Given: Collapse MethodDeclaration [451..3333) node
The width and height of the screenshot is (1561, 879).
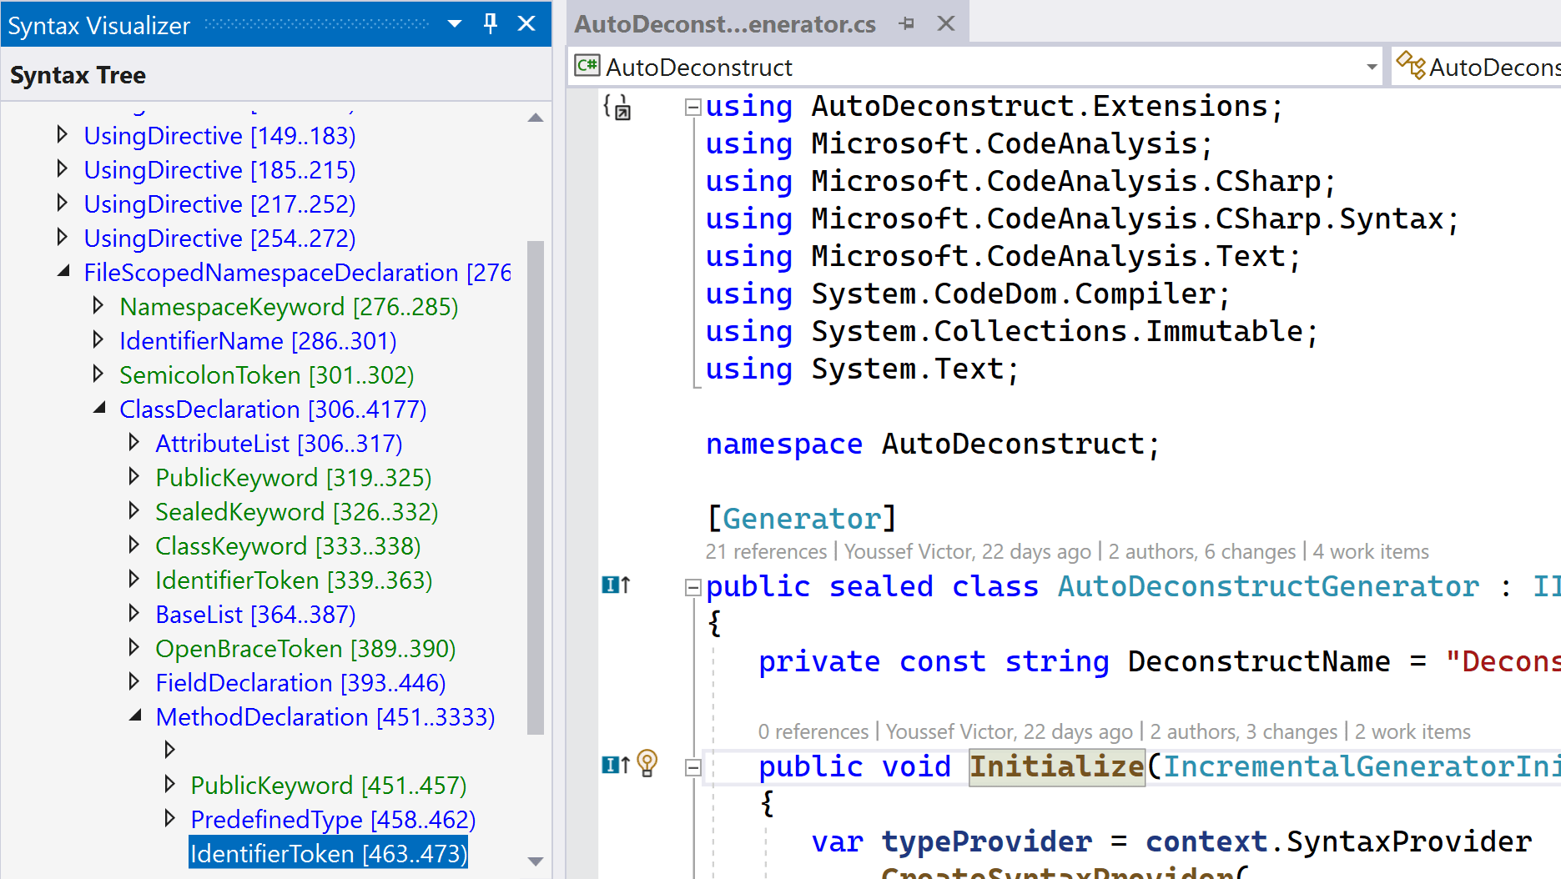Looking at the screenshot, I should pyautogui.click(x=135, y=716).
